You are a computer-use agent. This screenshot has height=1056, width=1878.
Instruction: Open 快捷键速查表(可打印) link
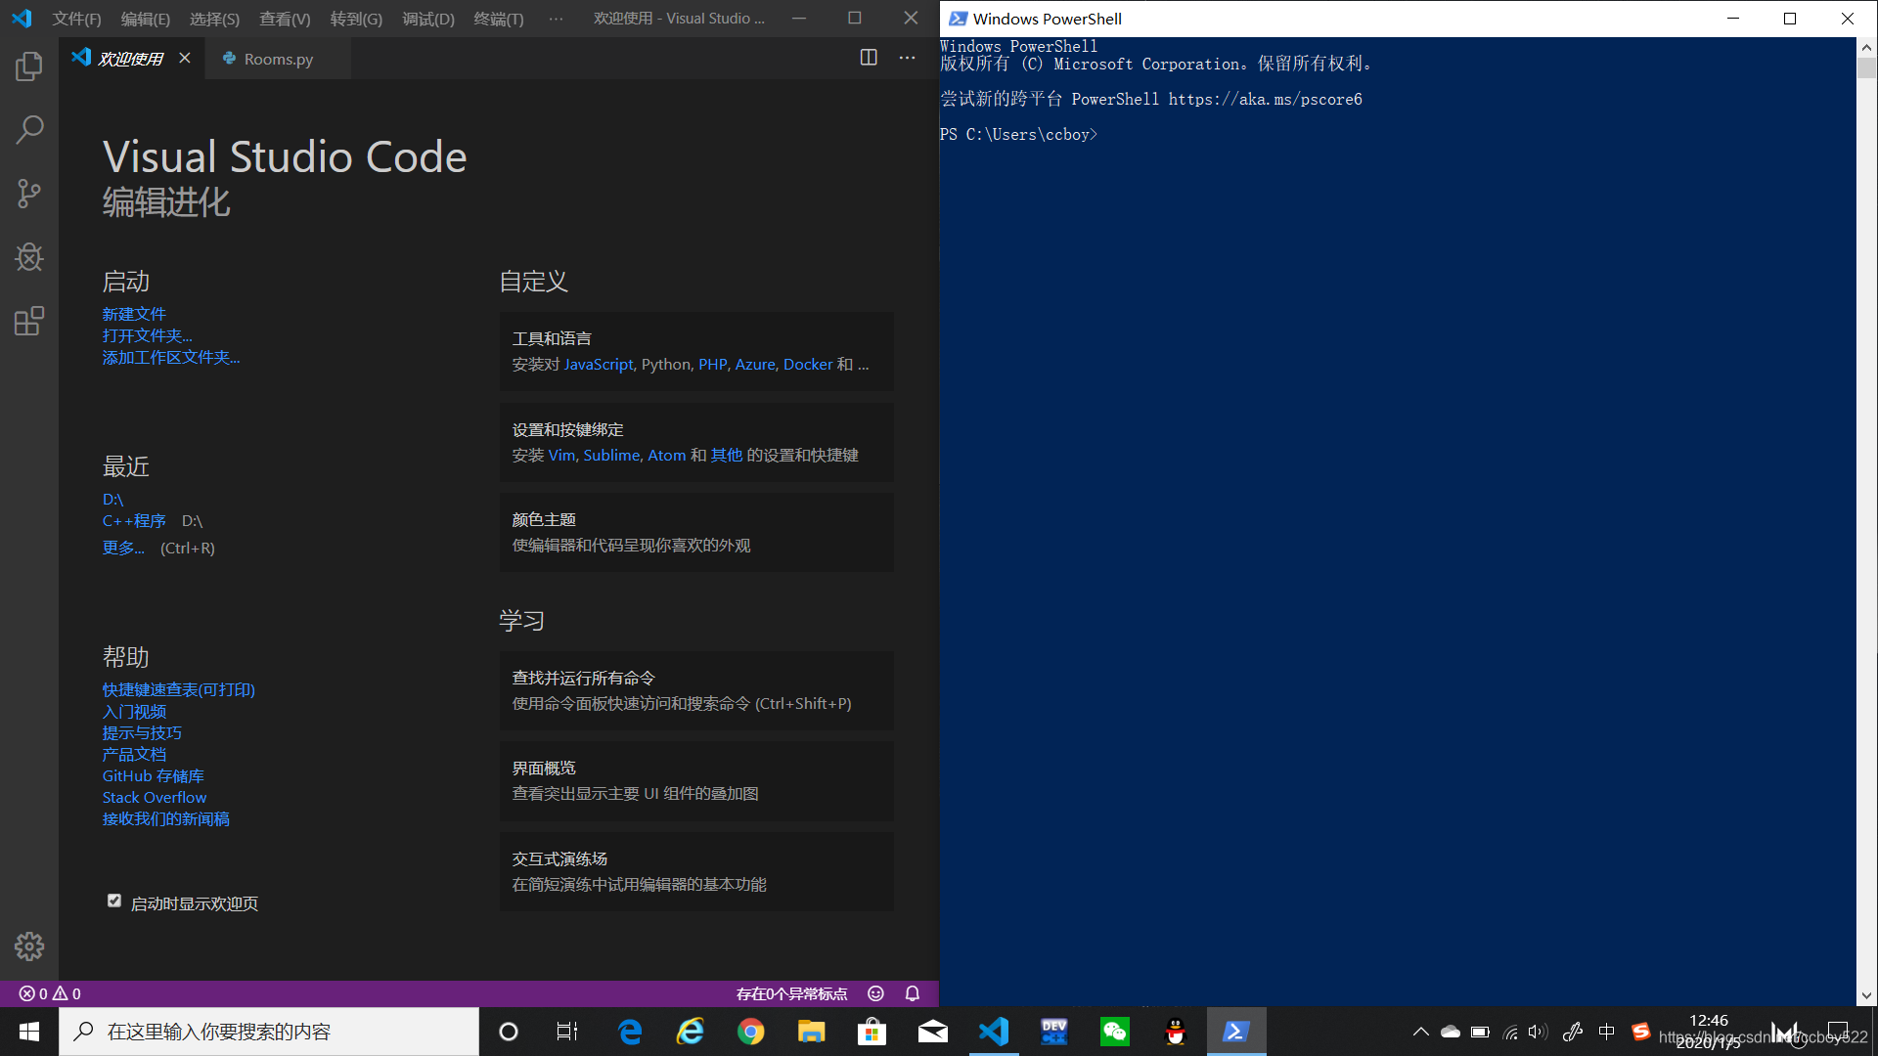(x=179, y=689)
